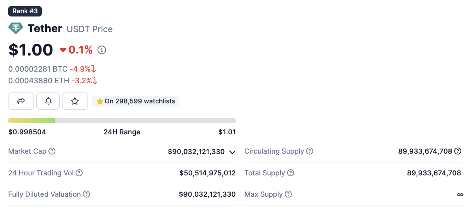Click help icon beside circulating supply value
Viewport: 475px width, 214px height.
pyautogui.click(x=458, y=151)
